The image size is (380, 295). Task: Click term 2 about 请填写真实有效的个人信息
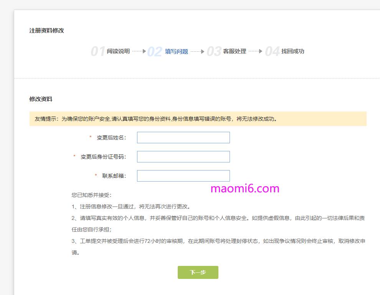pyautogui.click(x=218, y=224)
